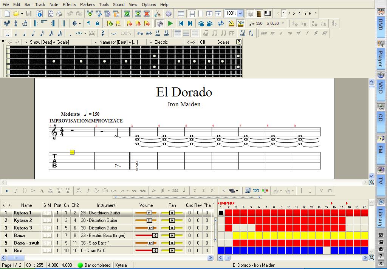Click the score vertical scroll down arrow
The height and width of the screenshot is (269, 387).
click(372, 176)
